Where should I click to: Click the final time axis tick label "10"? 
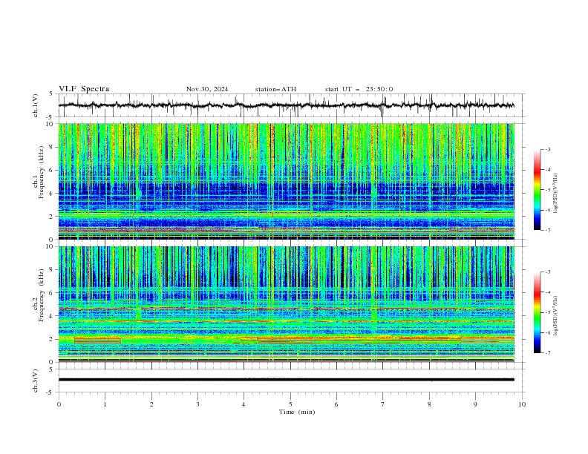(522, 404)
